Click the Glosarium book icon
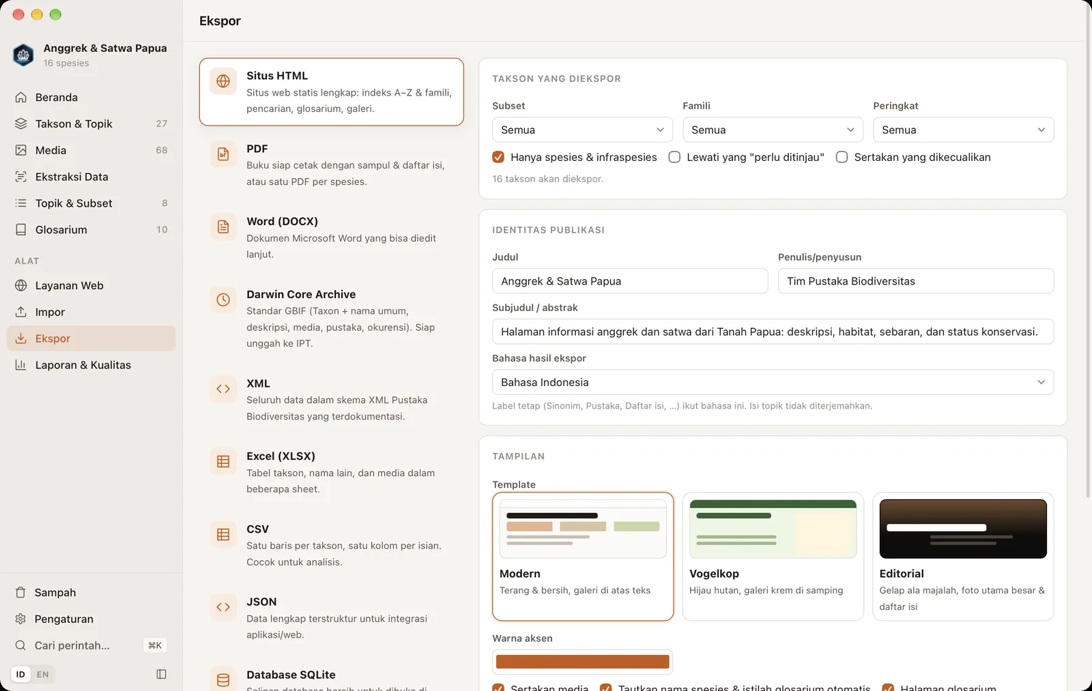The image size is (1092, 691). 21,230
